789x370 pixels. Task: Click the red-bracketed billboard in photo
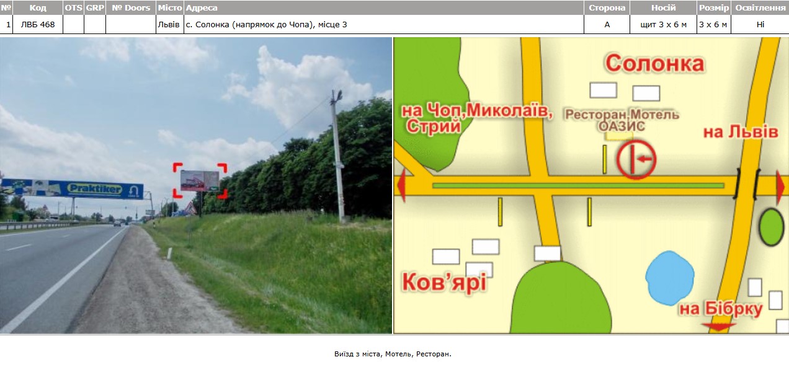(x=200, y=180)
